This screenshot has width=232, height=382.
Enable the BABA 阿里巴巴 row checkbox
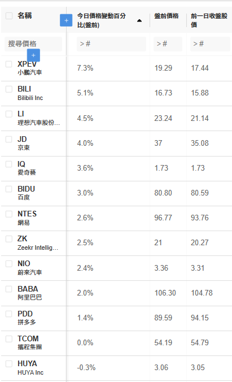9,289
